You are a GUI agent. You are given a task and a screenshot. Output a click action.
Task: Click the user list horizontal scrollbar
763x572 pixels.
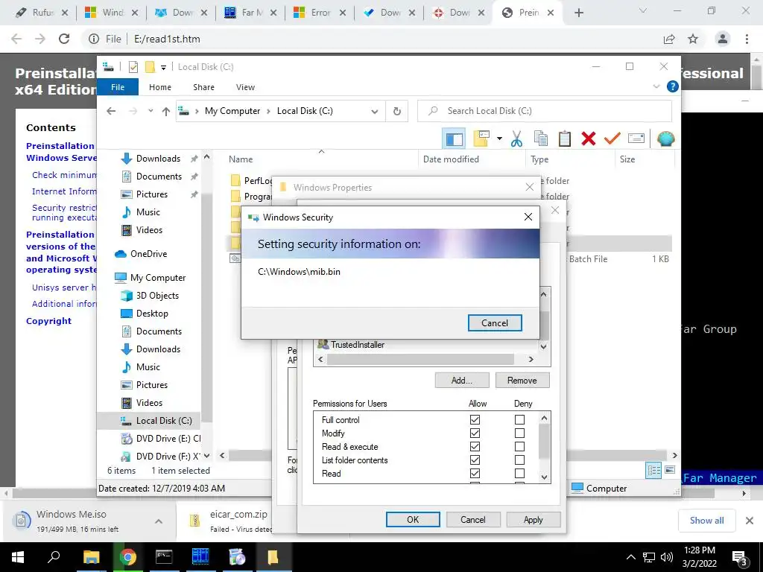[420, 360]
